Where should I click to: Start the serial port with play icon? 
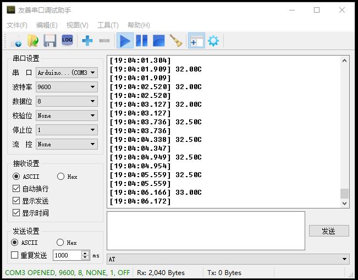pos(125,41)
